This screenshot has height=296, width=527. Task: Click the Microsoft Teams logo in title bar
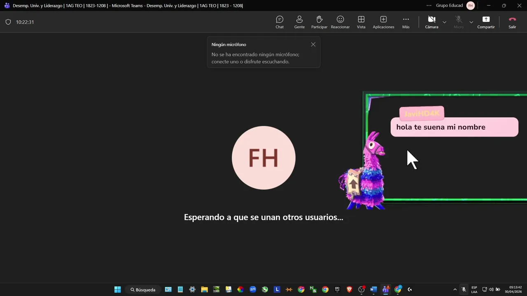pyautogui.click(x=6, y=6)
